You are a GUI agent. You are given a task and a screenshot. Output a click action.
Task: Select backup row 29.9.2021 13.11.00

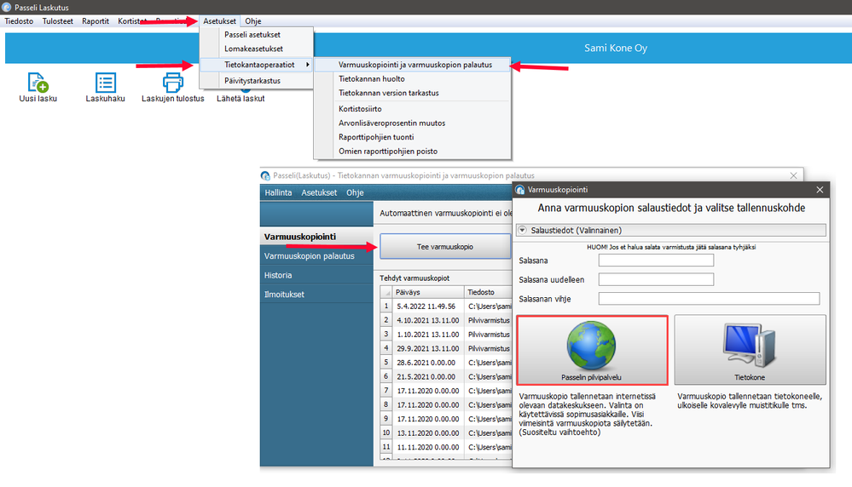(445, 348)
